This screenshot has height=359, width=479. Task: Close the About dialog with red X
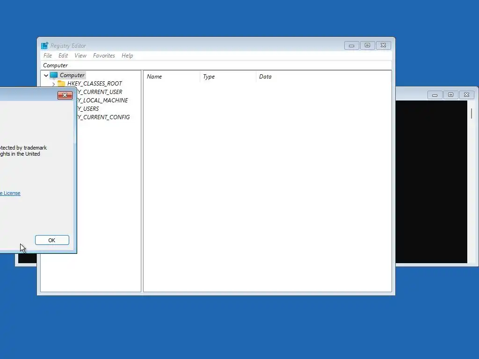click(x=65, y=95)
